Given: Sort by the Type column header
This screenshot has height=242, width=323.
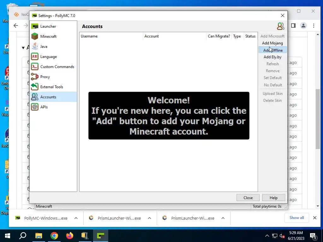Looking at the screenshot, I should [238, 36].
